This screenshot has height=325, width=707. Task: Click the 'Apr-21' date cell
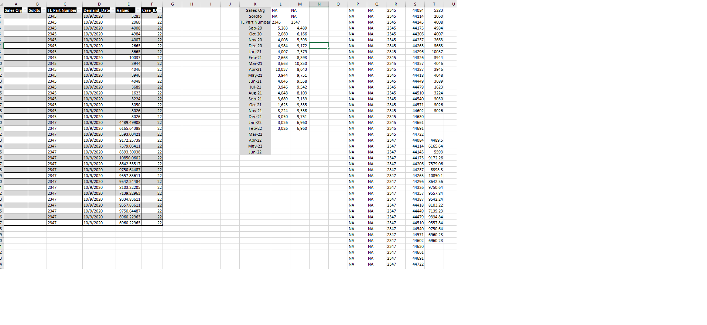(255, 69)
